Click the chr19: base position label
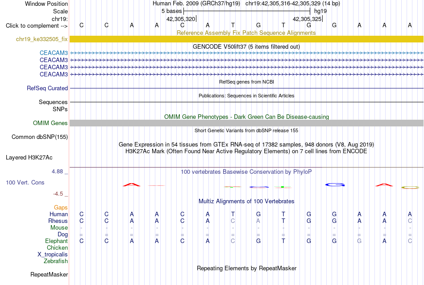 [x=59, y=19]
